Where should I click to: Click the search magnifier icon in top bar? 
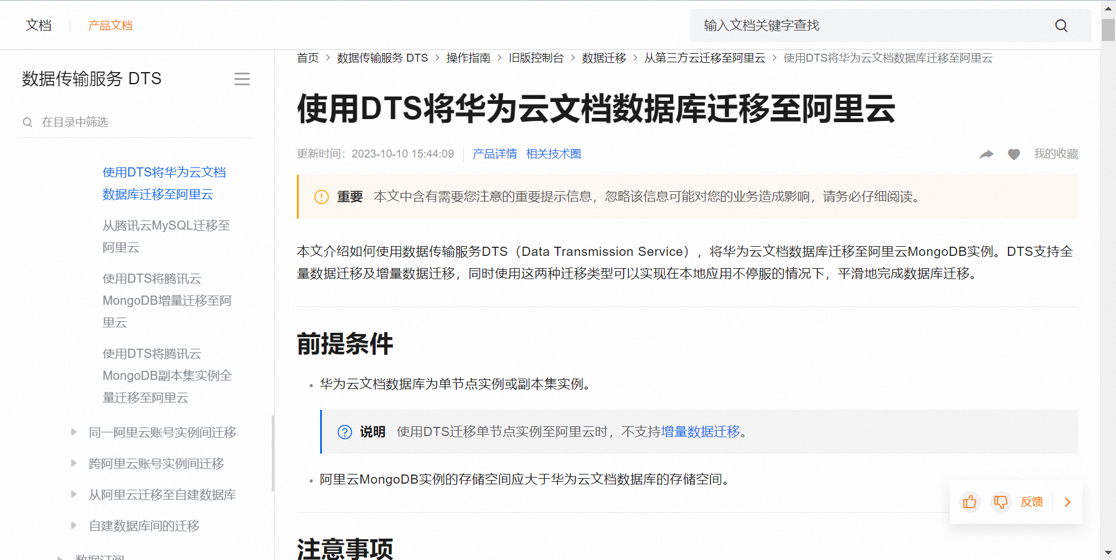pyautogui.click(x=1061, y=26)
